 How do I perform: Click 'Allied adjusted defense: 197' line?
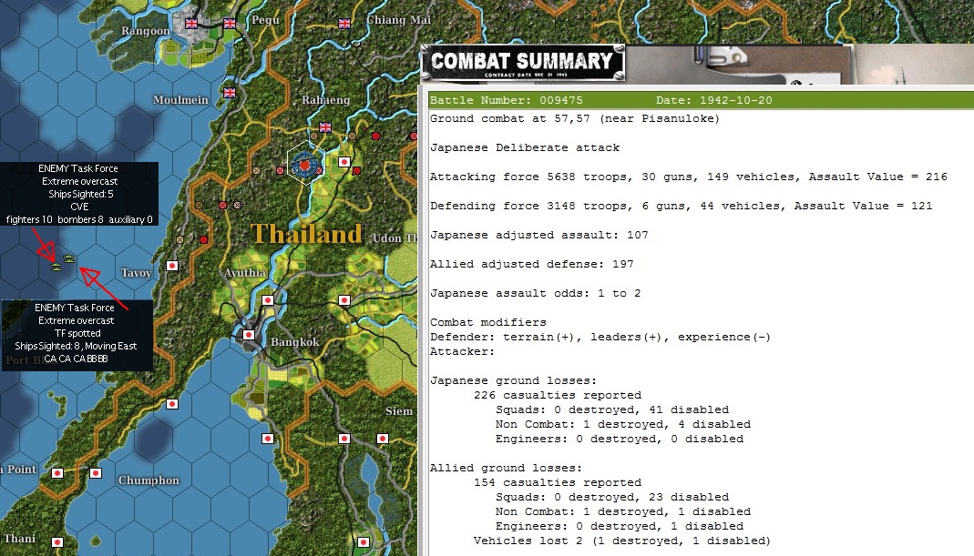pos(532,264)
